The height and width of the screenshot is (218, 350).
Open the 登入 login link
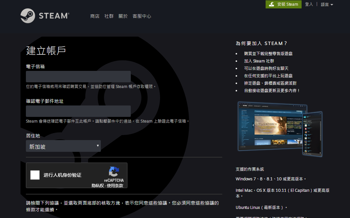click(x=309, y=4)
